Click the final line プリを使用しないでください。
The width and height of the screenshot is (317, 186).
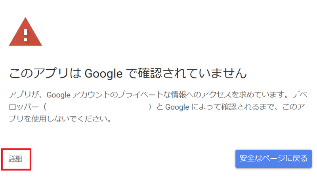(x=60, y=119)
